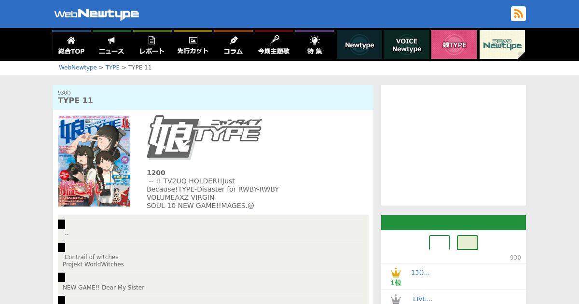
Task: Click the blank advertisement box in sidebar
Action: pos(454,145)
